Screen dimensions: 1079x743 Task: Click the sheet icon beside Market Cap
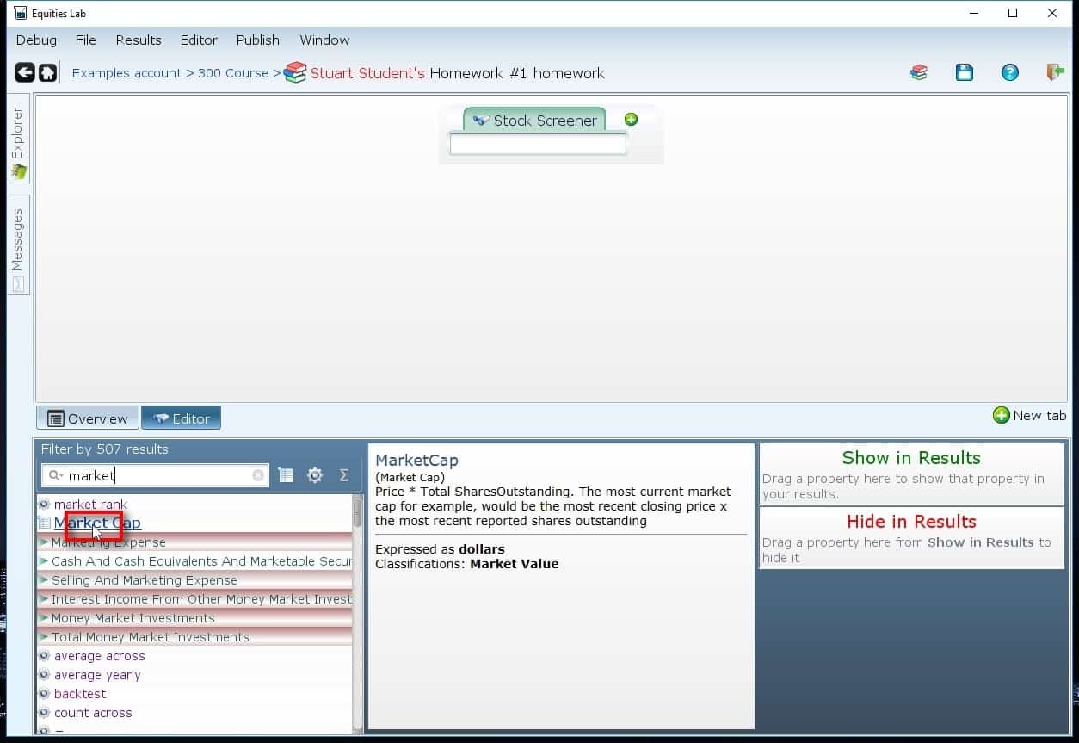click(45, 523)
